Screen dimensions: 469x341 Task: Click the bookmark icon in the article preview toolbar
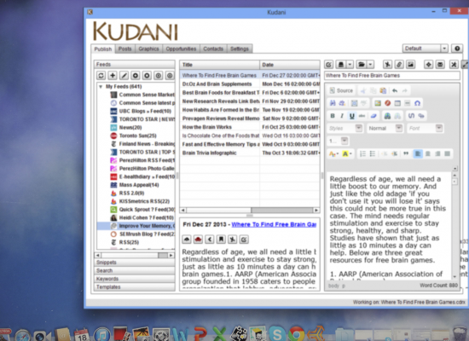point(221,240)
